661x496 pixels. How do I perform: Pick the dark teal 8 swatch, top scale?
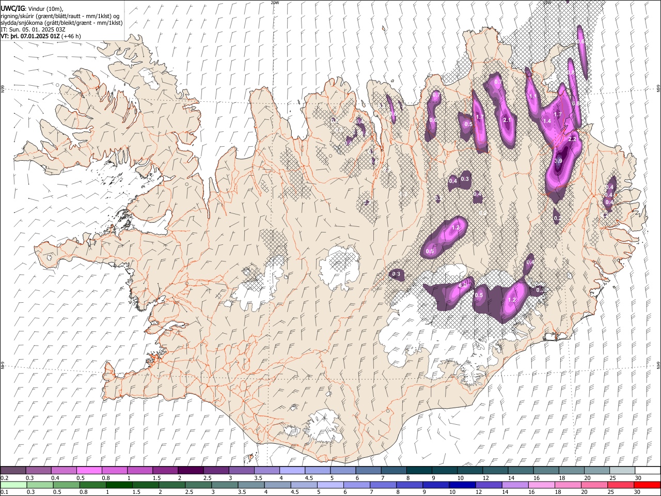[419, 470]
